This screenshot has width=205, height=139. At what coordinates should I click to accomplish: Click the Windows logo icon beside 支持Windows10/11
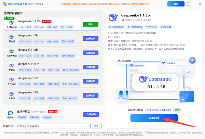click(x=123, y=20)
